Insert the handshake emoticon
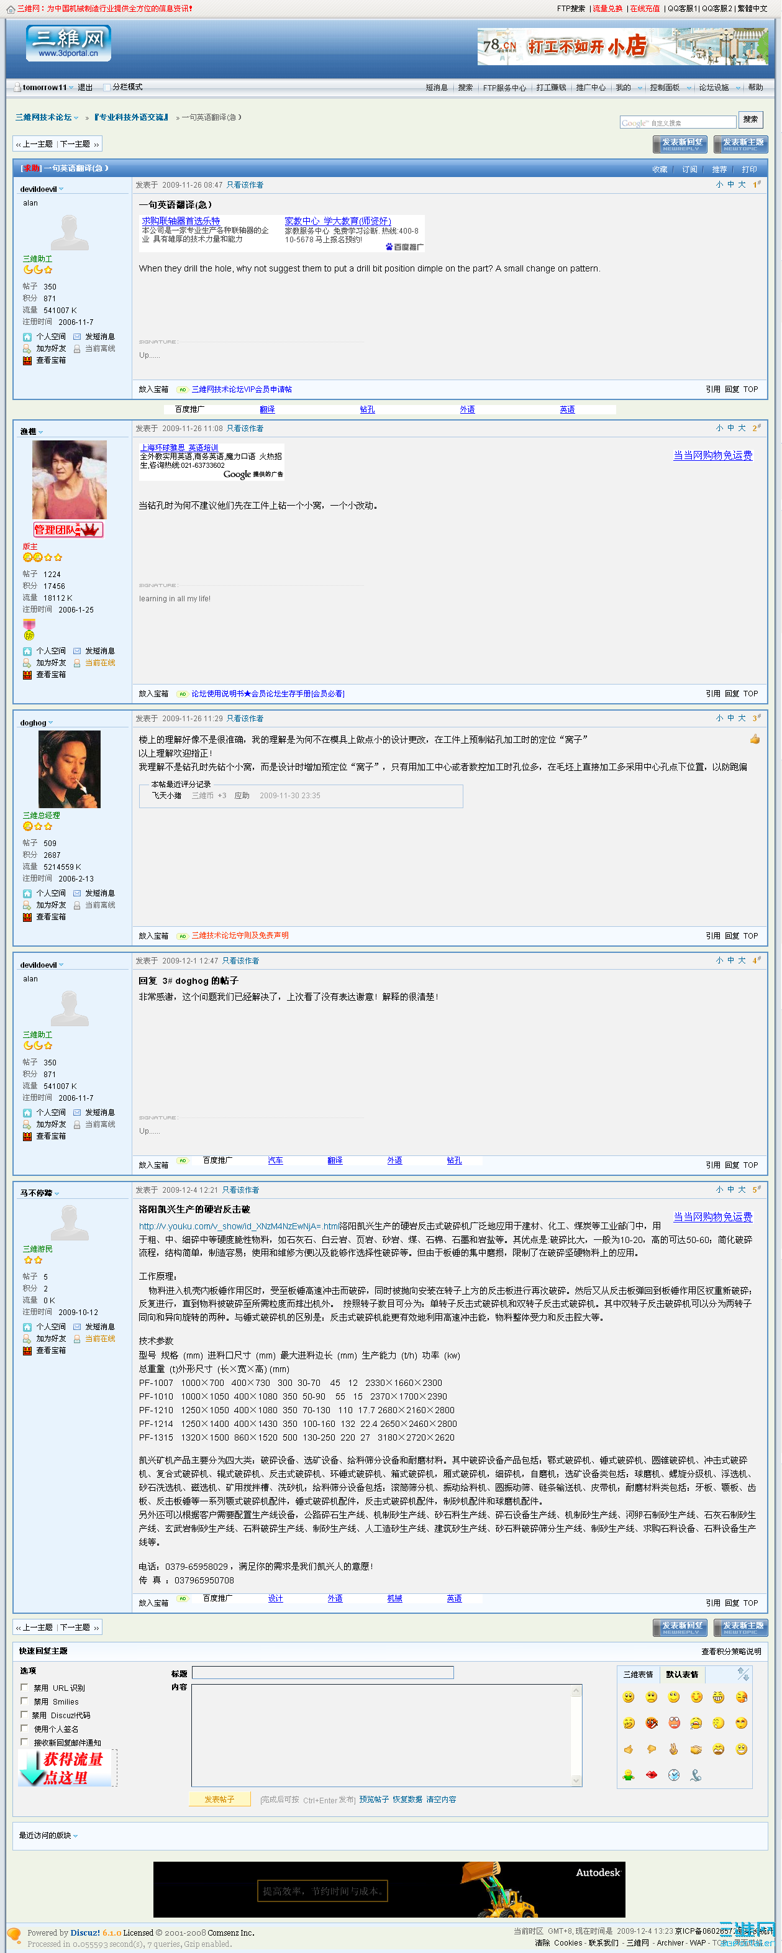 [x=696, y=1749]
